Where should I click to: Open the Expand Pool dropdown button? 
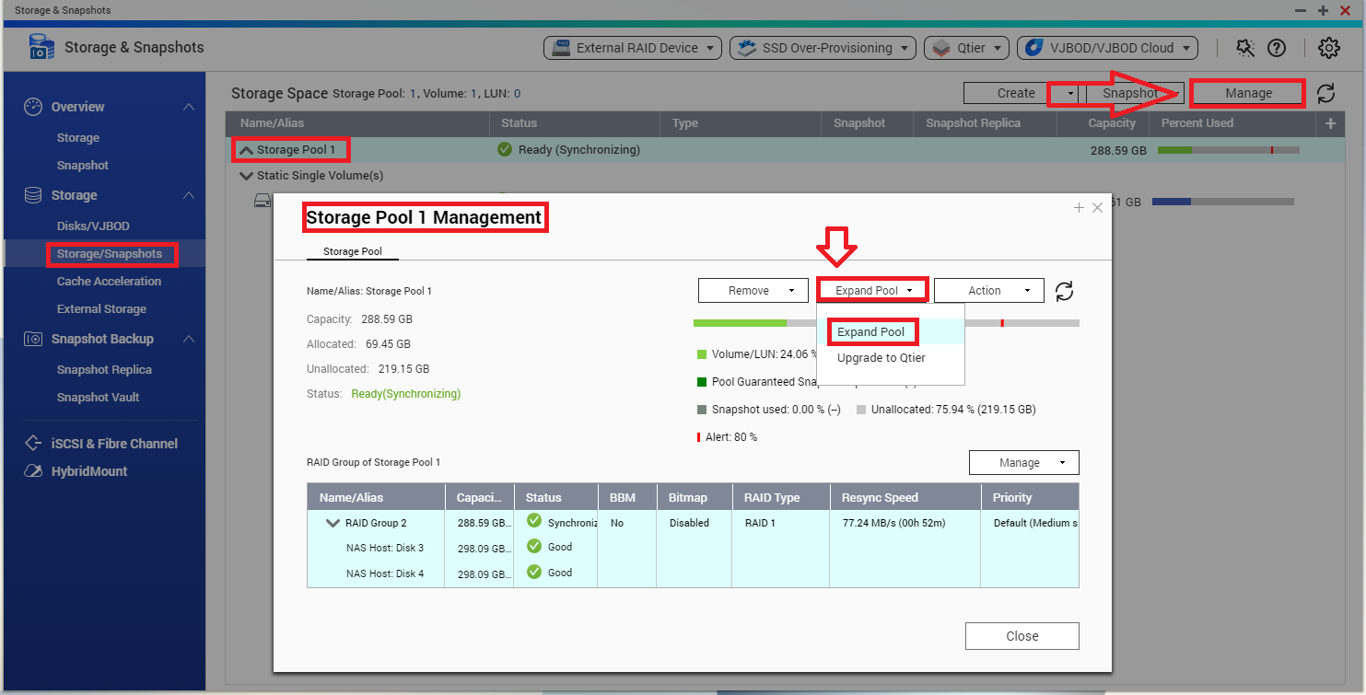[x=871, y=291]
